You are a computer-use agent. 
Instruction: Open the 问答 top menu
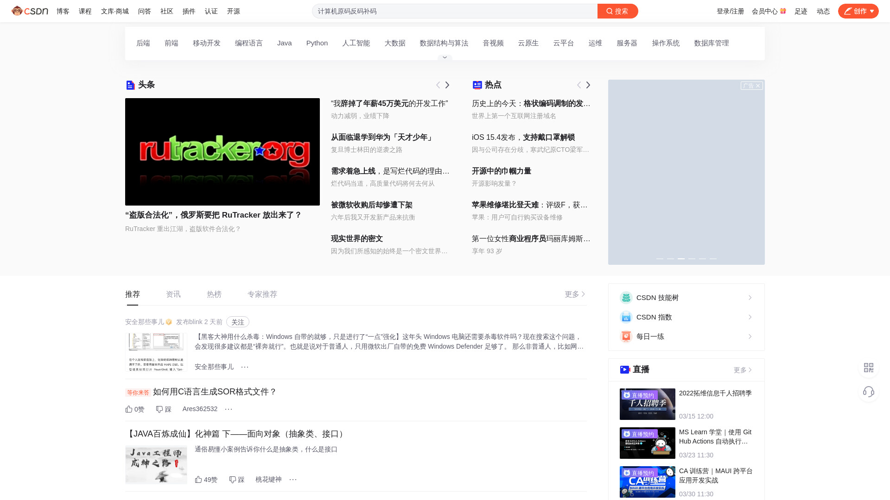(145, 11)
